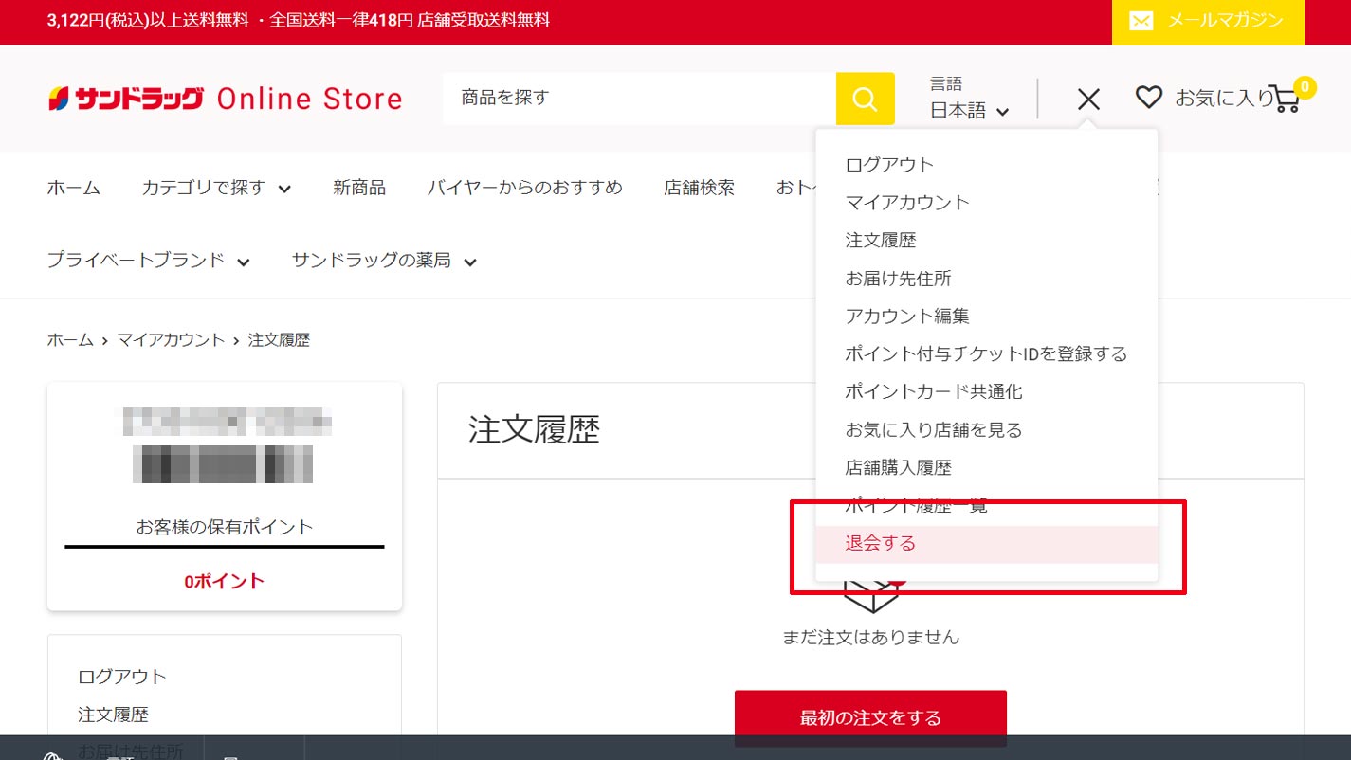This screenshot has width=1351, height=760.
Task: Click メールマガジン yellow button
Action: (x=1208, y=22)
